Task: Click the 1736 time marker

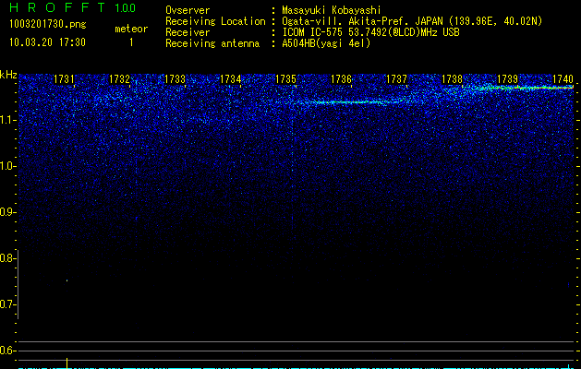Action: [x=341, y=79]
